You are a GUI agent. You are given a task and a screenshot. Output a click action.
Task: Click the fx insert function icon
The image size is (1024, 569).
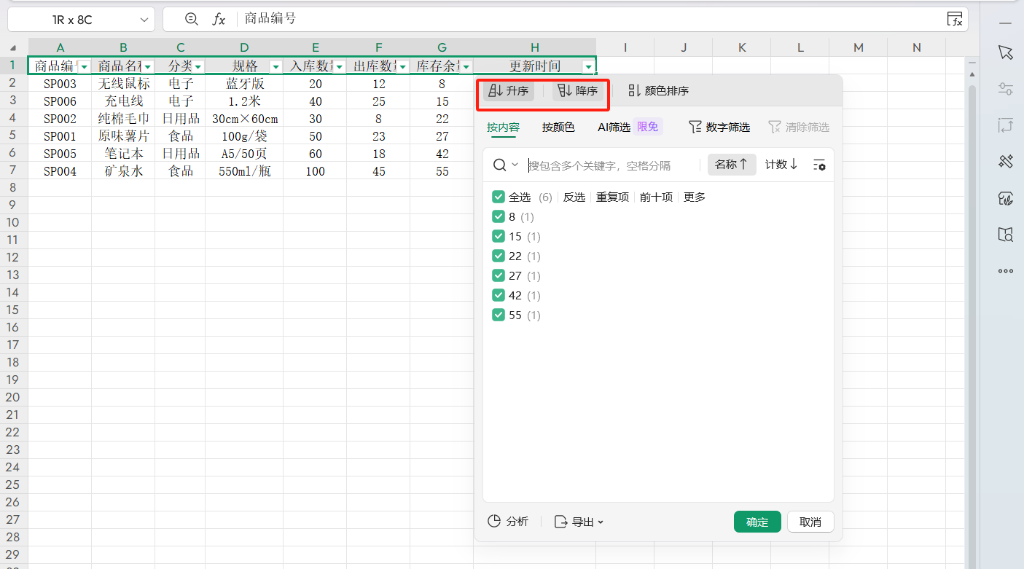tap(219, 19)
